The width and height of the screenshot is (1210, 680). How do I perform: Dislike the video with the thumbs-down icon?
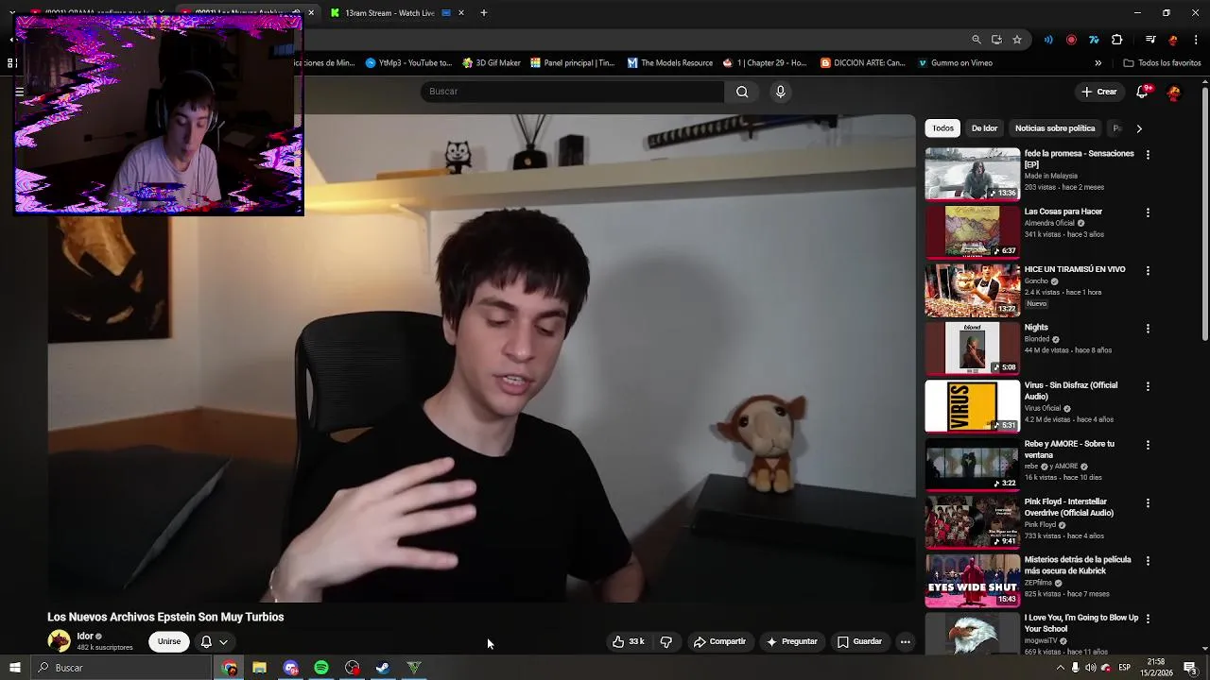pyautogui.click(x=666, y=641)
